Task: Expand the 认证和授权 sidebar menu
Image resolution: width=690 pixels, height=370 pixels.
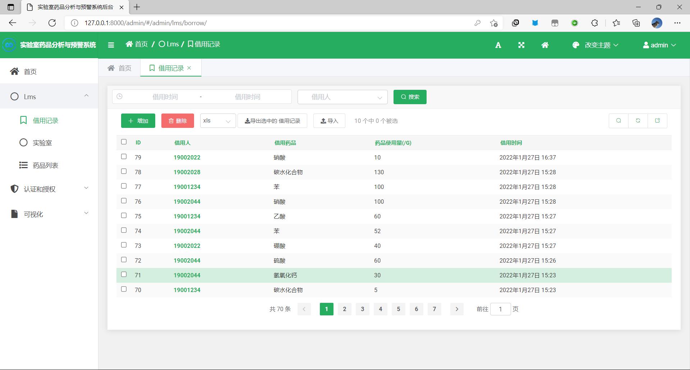Action: (x=49, y=189)
